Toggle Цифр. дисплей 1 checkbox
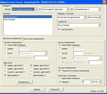The image size is (107, 94). 5,65
